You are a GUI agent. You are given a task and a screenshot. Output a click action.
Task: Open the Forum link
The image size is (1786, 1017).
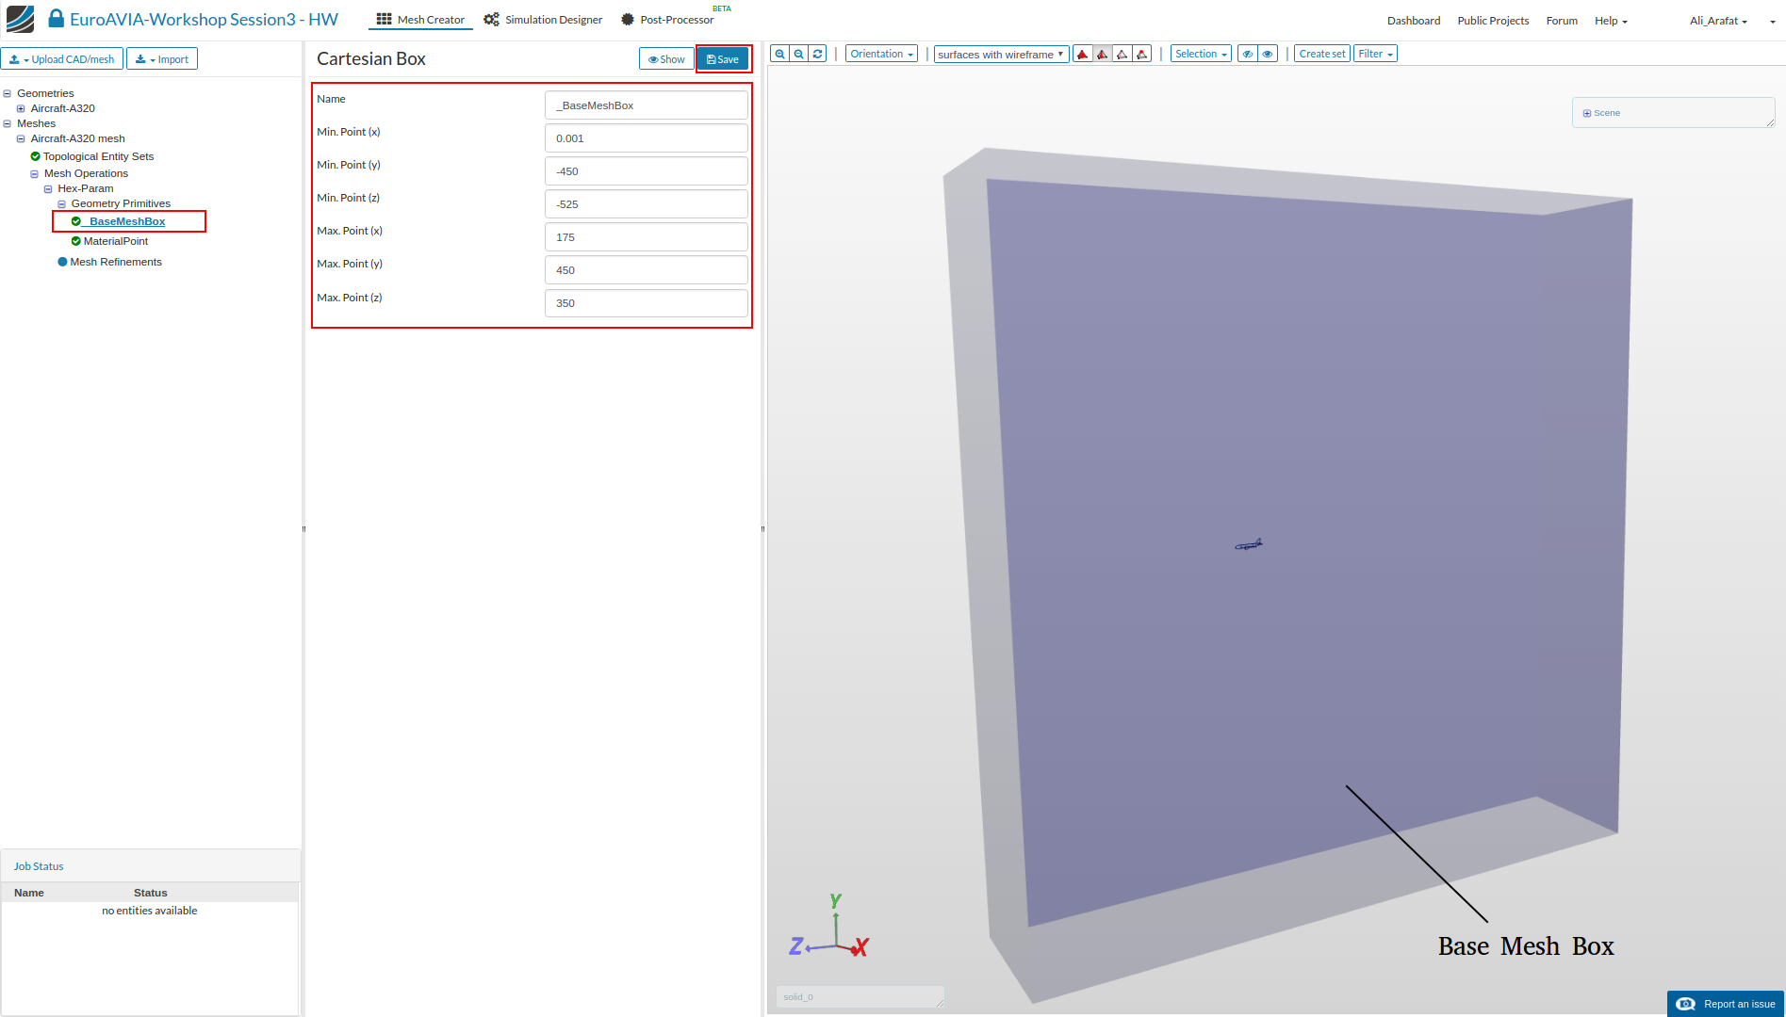pyautogui.click(x=1562, y=21)
